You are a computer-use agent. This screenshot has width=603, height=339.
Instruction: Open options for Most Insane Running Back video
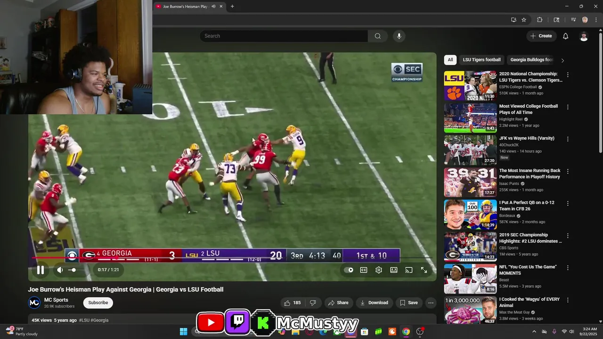pyautogui.click(x=568, y=171)
